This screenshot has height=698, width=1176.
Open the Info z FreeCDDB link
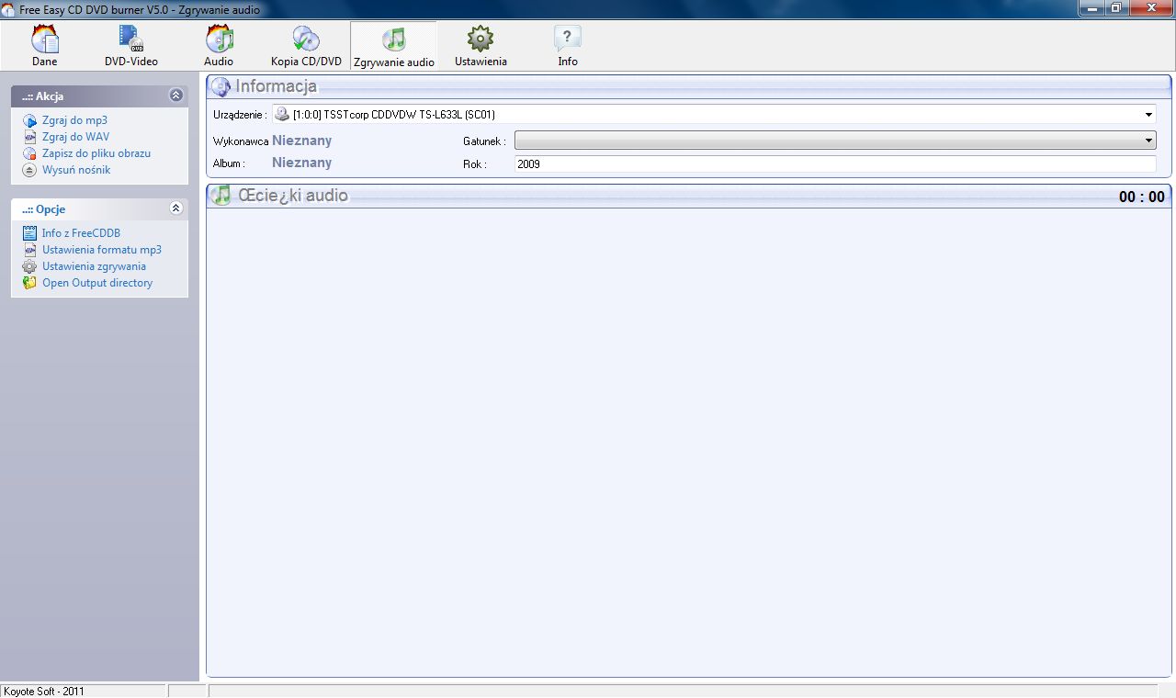81,233
